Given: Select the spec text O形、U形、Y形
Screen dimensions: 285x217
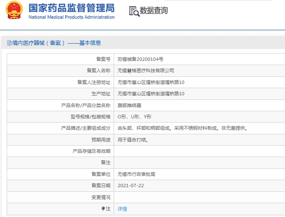Looking at the screenshot, I should point(135,117).
